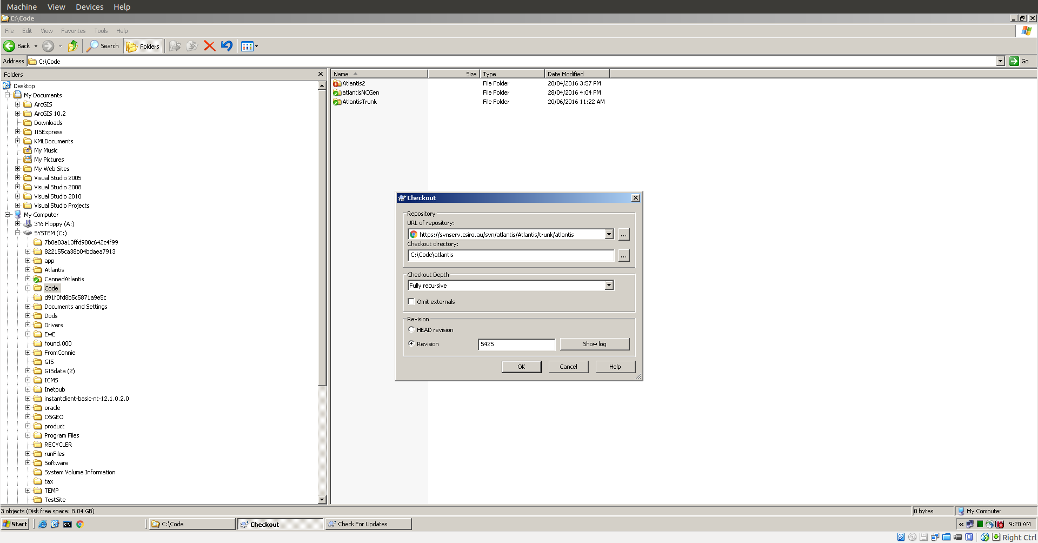1038x543 pixels.
Task: Click the Revision number input field
Action: click(516, 344)
